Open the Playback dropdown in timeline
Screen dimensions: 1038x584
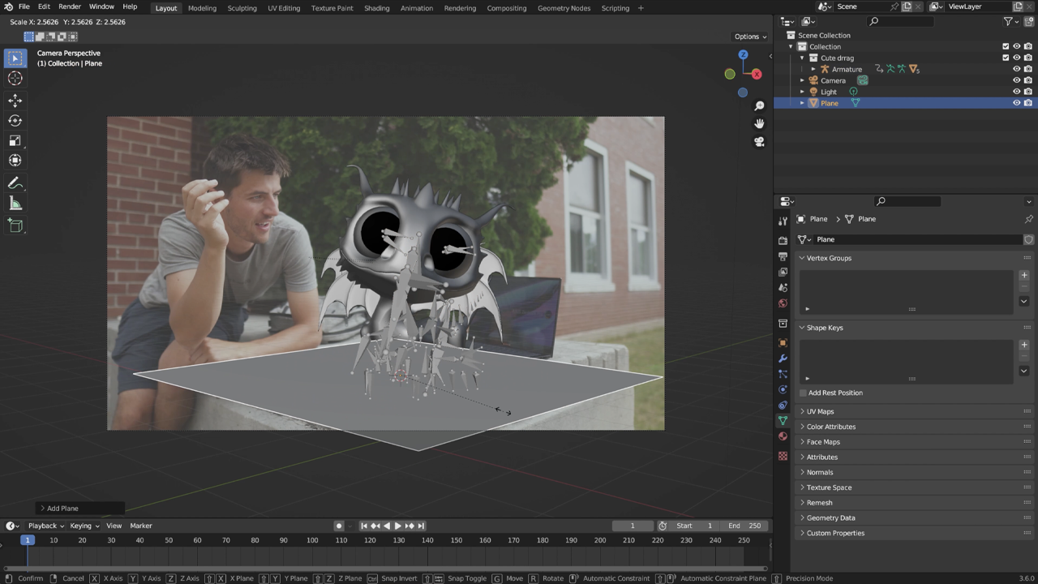[45, 526]
